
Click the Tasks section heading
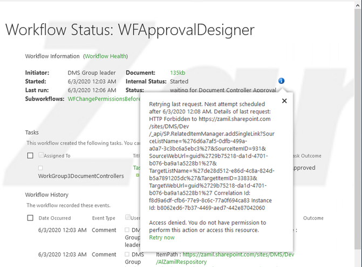point(32,132)
